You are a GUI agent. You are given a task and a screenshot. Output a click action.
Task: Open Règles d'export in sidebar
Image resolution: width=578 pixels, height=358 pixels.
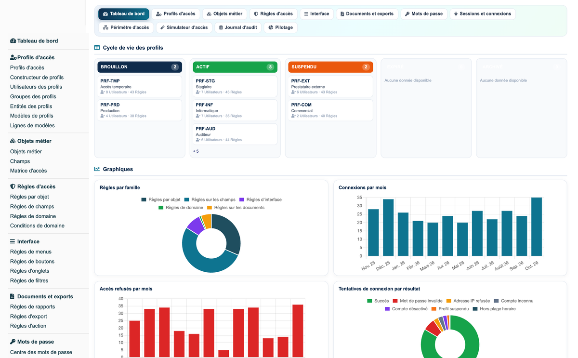point(28,317)
